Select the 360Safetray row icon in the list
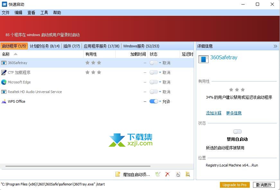The height and width of the screenshot is (190, 280). (x=4, y=63)
